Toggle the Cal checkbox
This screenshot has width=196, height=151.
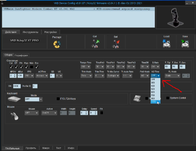click(x=11, y=67)
